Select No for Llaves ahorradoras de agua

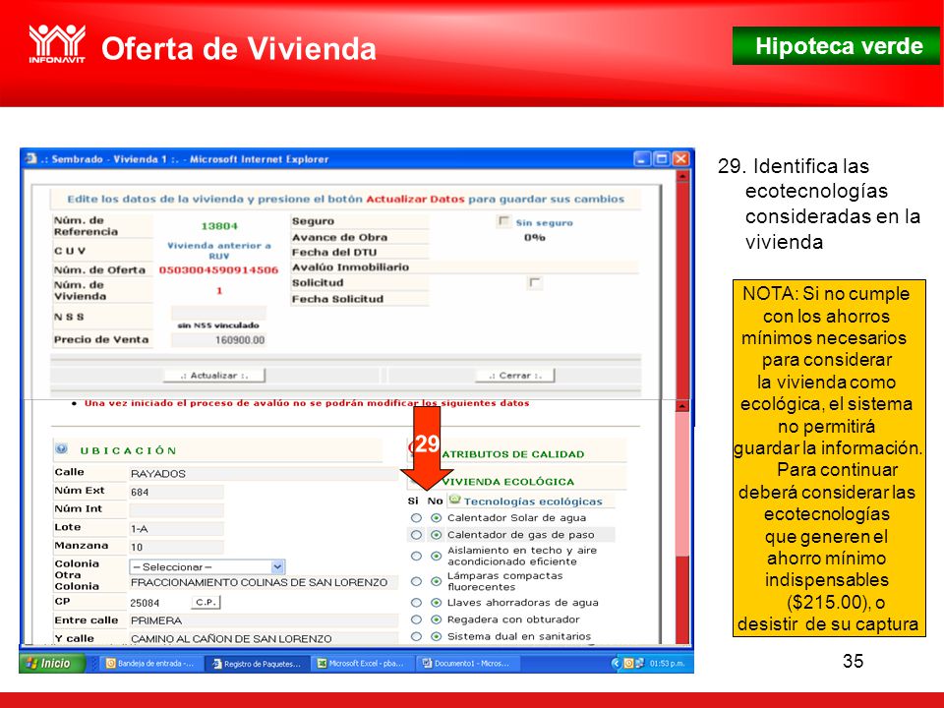tap(436, 603)
